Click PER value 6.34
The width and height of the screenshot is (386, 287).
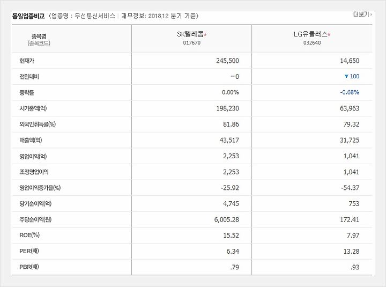pyautogui.click(x=233, y=251)
